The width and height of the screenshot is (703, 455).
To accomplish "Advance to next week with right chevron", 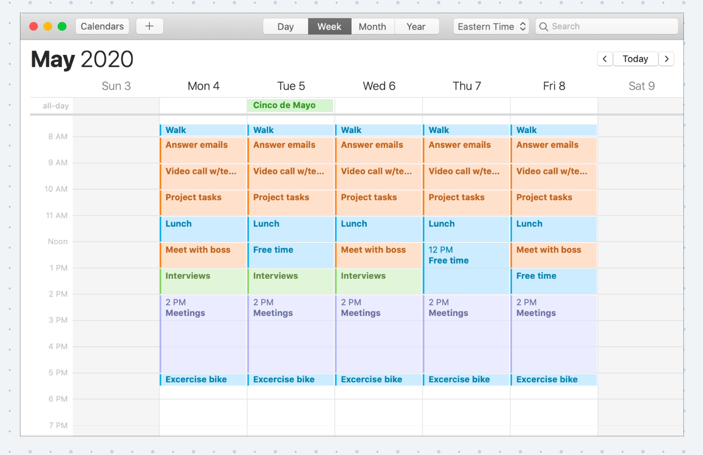I will pyautogui.click(x=666, y=59).
